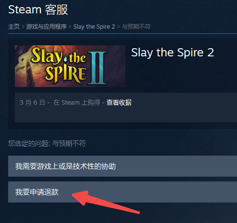The width and height of the screenshot is (237, 223).
Task: Click the 您选定的问题: 与预期不符 label
Action: pyautogui.click(x=47, y=143)
